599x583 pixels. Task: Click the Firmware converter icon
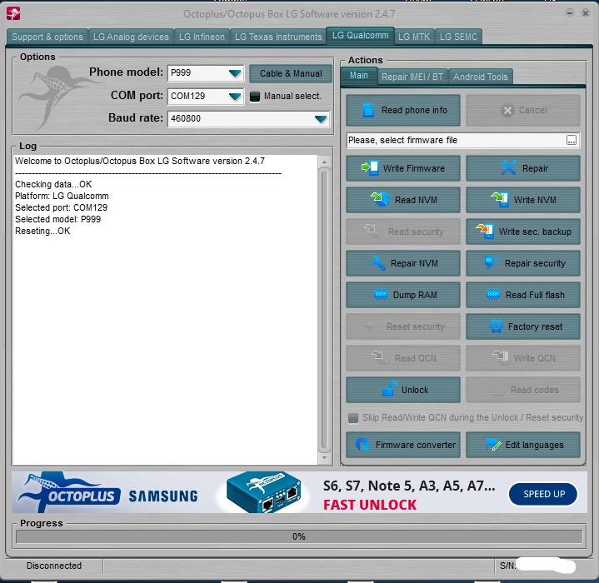pyautogui.click(x=362, y=445)
